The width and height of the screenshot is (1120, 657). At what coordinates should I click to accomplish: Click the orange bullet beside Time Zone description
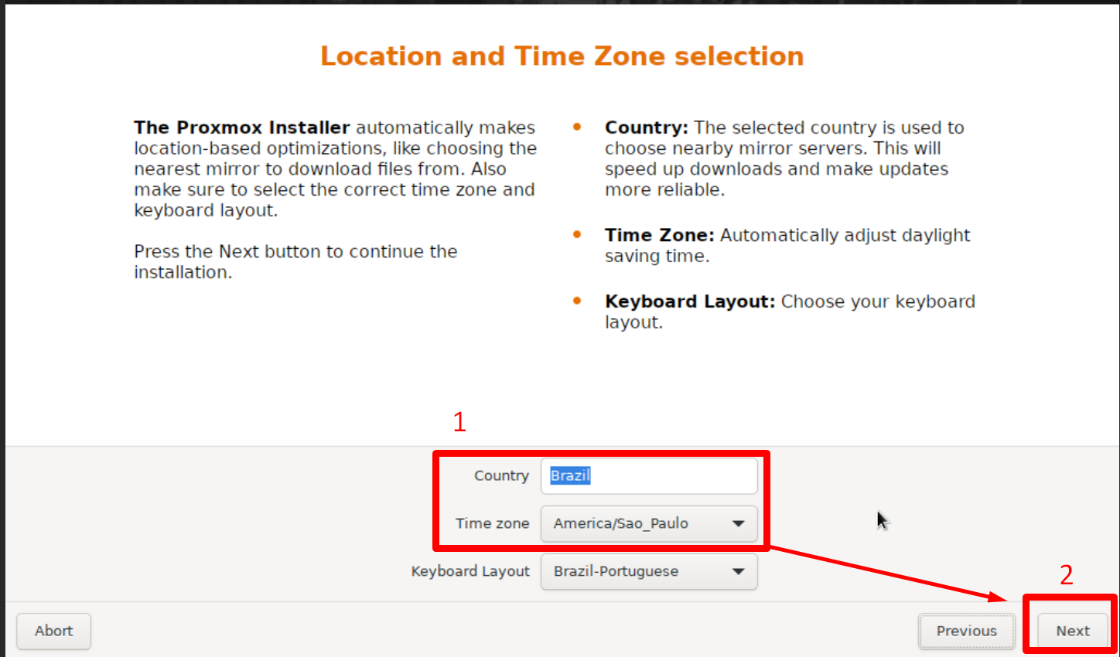pyautogui.click(x=577, y=234)
